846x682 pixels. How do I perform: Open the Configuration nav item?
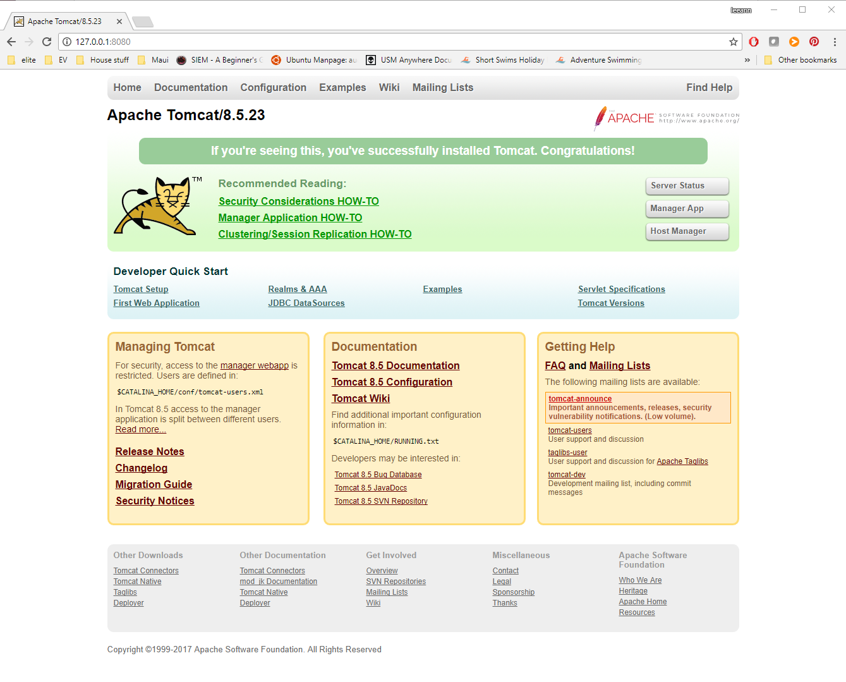tap(274, 88)
